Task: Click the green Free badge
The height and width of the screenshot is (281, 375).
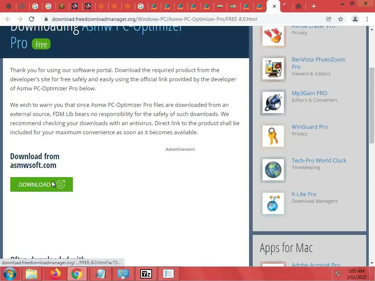Action: coord(41,44)
